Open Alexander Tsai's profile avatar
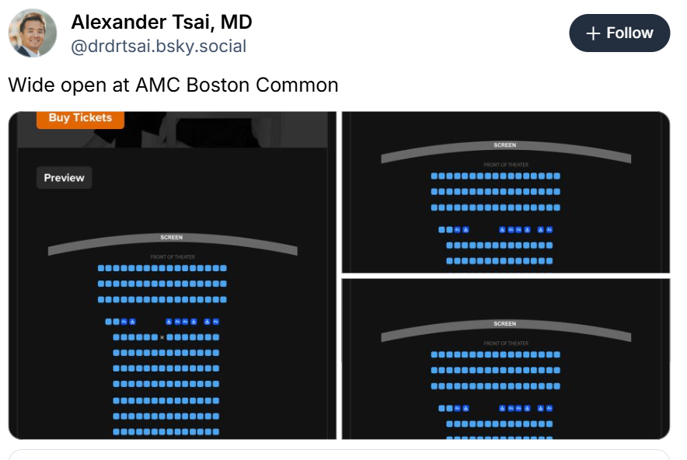The width and height of the screenshot is (687, 460). click(33, 33)
